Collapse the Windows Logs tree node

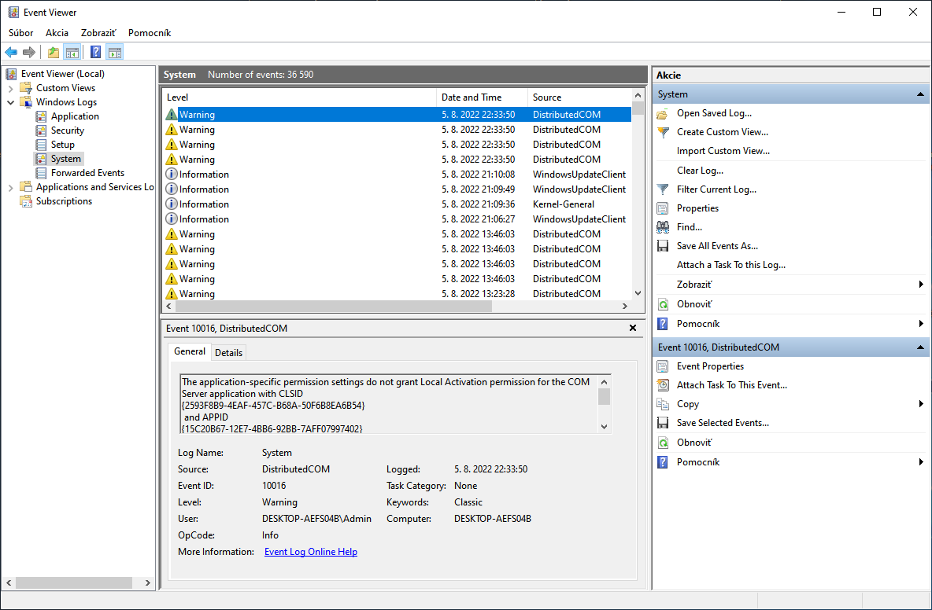pyautogui.click(x=11, y=102)
